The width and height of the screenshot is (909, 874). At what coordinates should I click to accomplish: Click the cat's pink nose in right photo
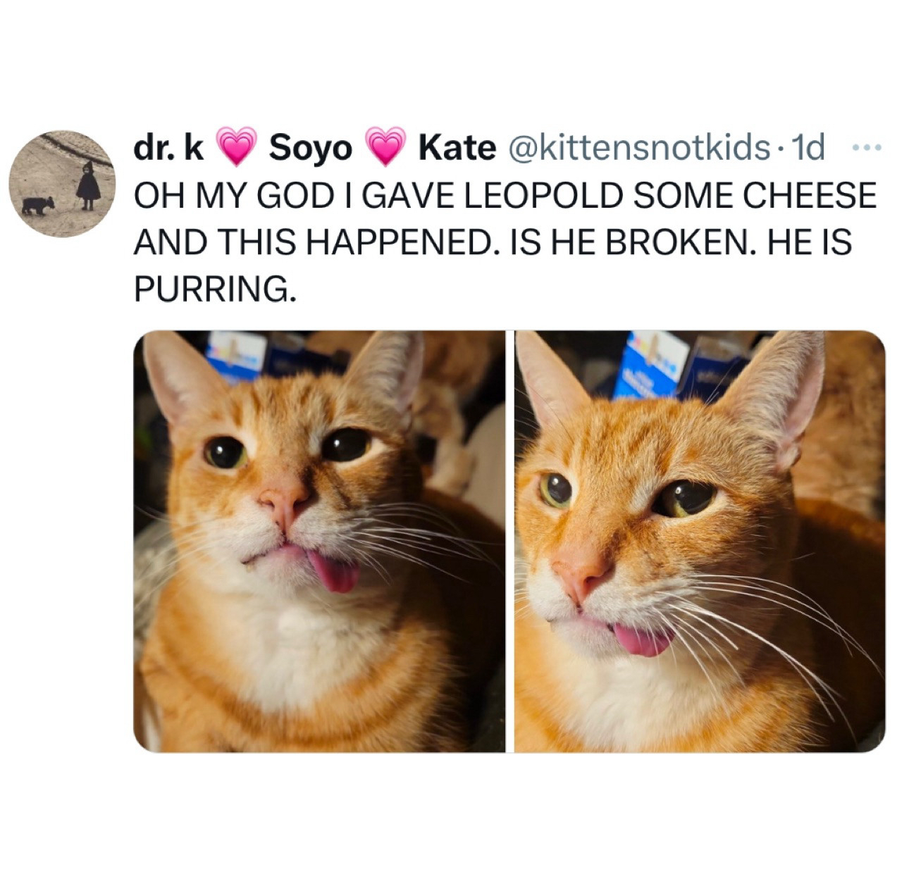[x=581, y=572]
